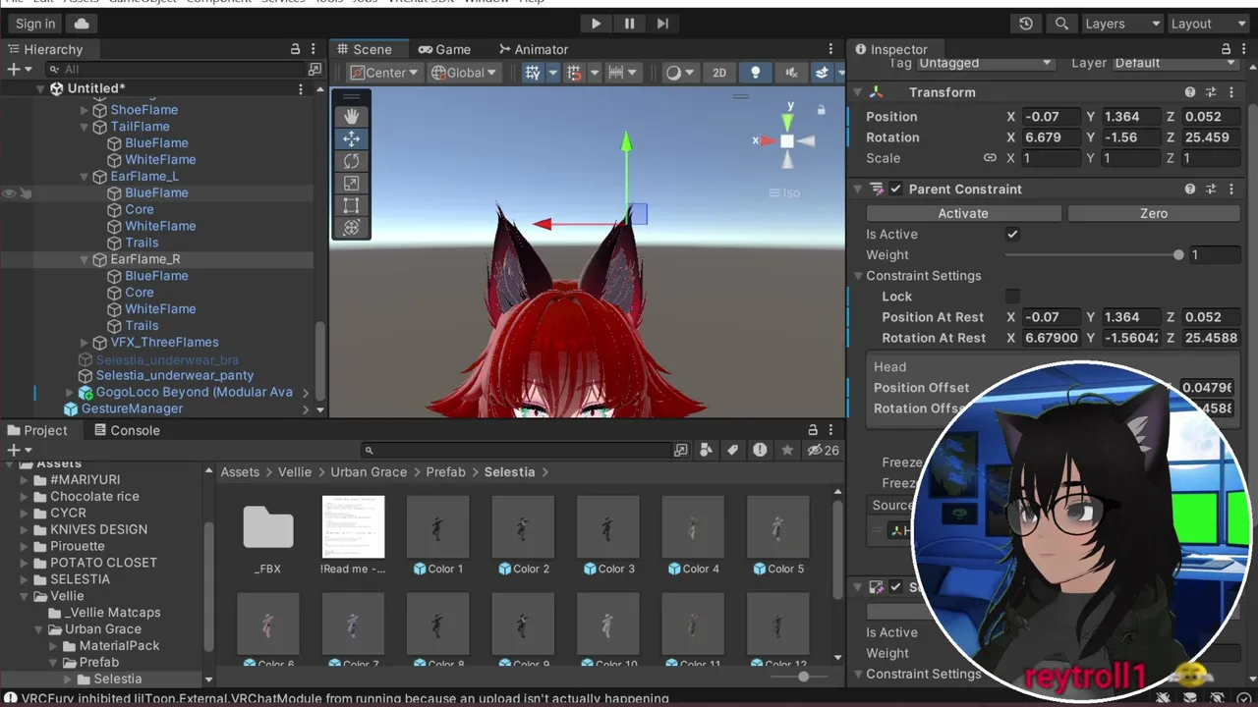Open the Global handle rotation dropdown
The width and height of the screenshot is (1258, 707).
pos(464,73)
